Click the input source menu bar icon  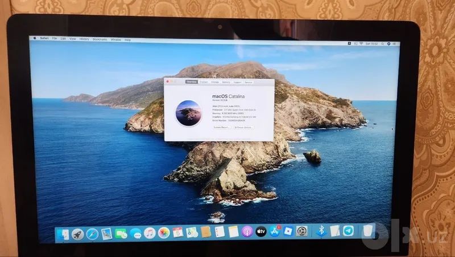(x=349, y=43)
